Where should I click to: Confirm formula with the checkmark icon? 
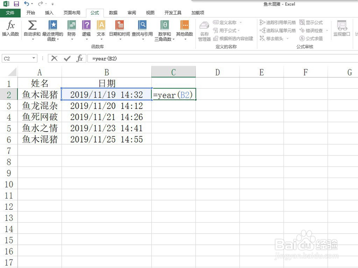tap(67, 59)
